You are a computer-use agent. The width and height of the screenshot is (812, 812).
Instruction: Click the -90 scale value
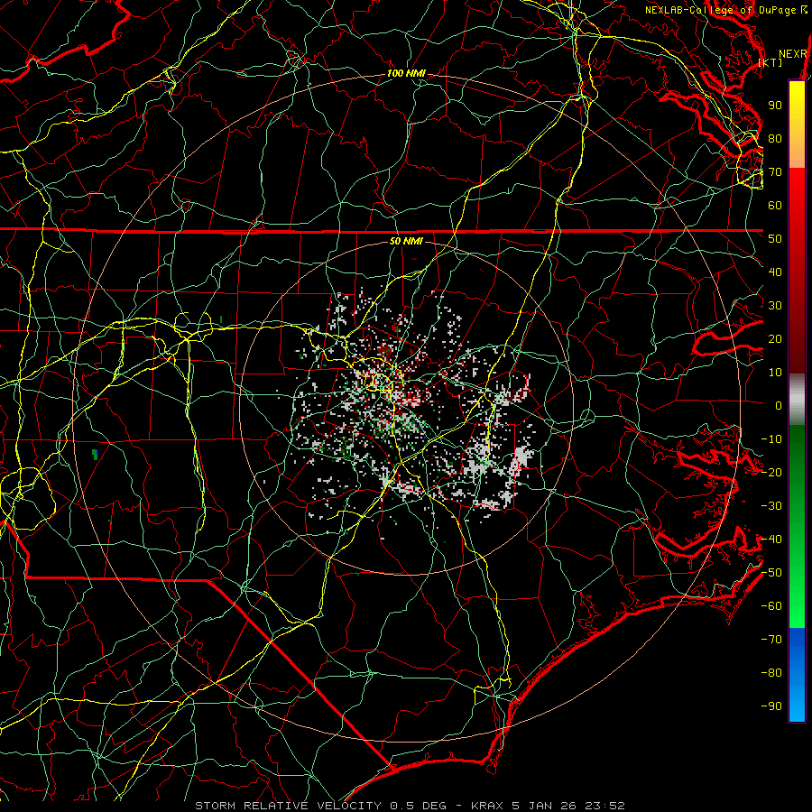(x=771, y=706)
